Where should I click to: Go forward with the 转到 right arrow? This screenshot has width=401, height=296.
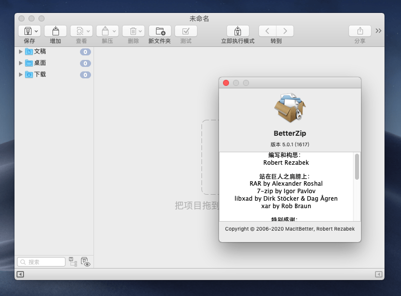click(285, 31)
